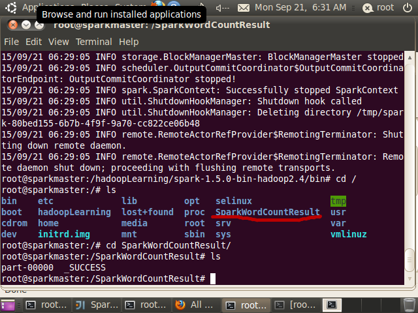
Task: Click the 'initrd.img' entry
Action: coord(64,235)
